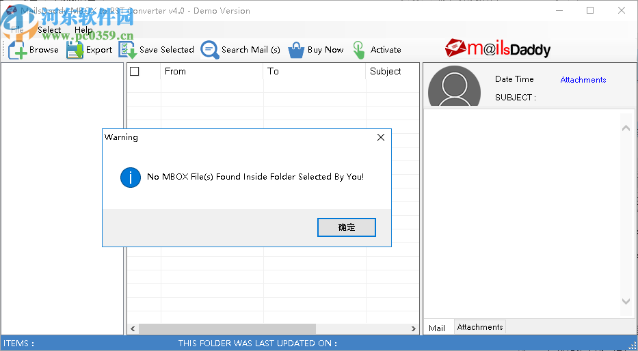Click the Activate hand pointer icon
This screenshot has width=638, height=351.
359,50
